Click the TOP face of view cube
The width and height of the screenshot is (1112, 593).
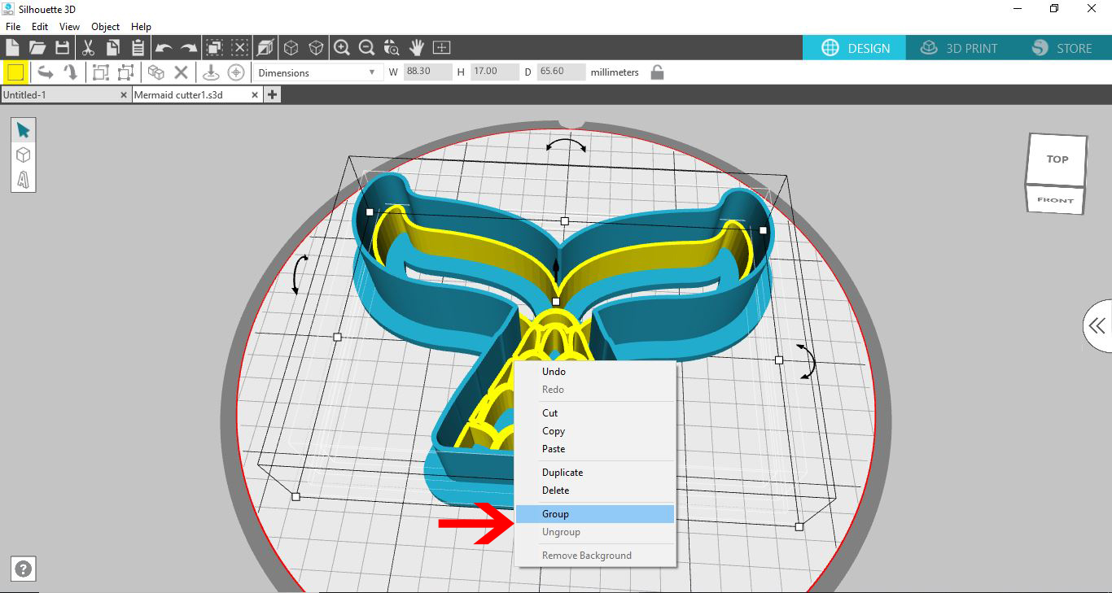pyautogui.click(x=1057, y=159)
